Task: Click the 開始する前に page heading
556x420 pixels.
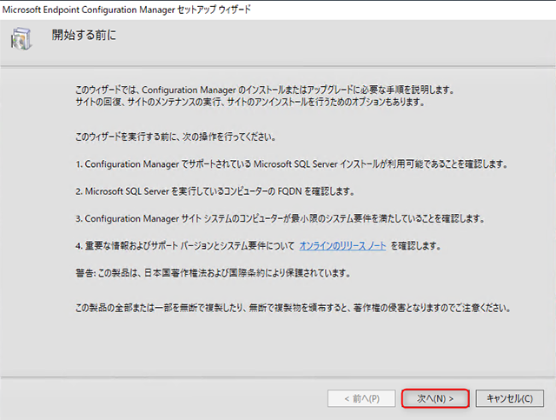Action: click(83, 37)
